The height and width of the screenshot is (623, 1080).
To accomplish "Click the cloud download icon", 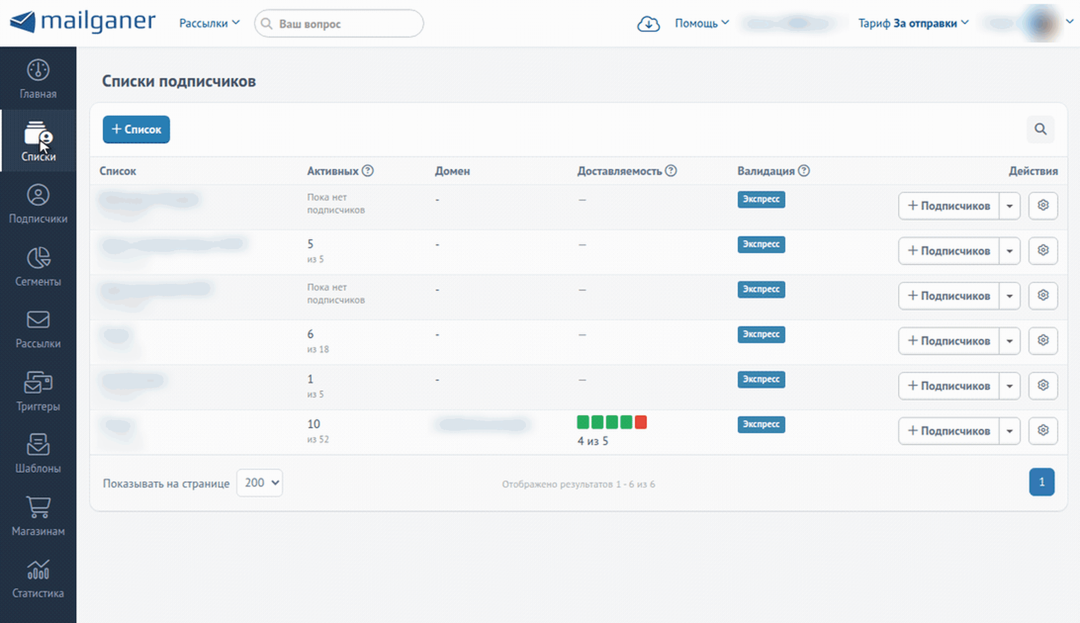I will point(648,24).
